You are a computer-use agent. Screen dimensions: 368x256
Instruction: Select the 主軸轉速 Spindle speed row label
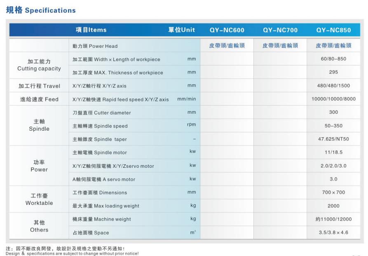tap(100, 126)
